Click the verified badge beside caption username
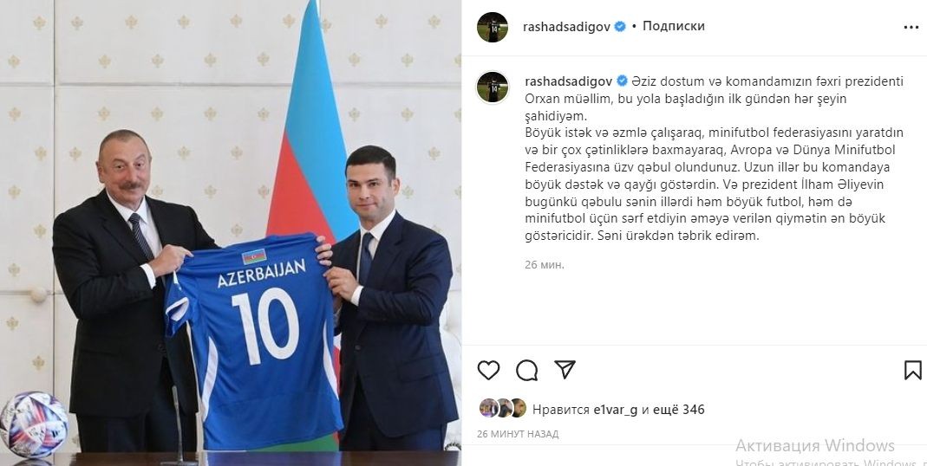The image size is (927, 466). point(623,81)
